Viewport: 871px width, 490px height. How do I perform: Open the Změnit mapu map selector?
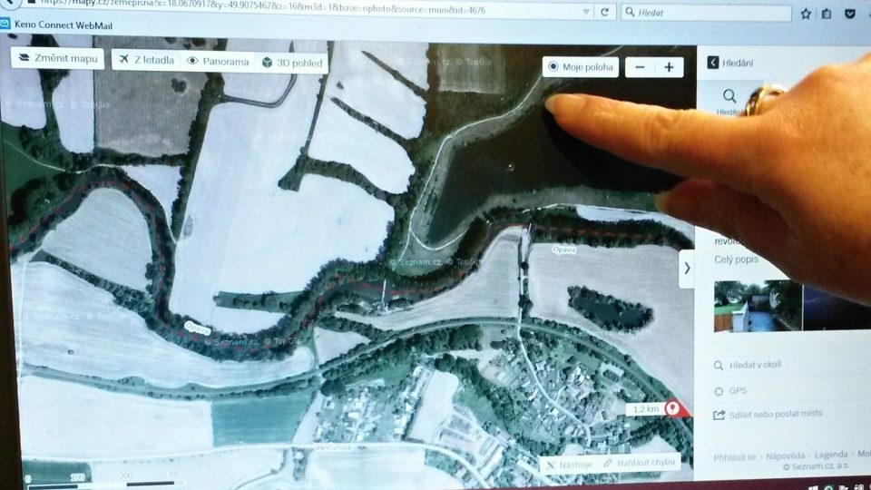56,58
